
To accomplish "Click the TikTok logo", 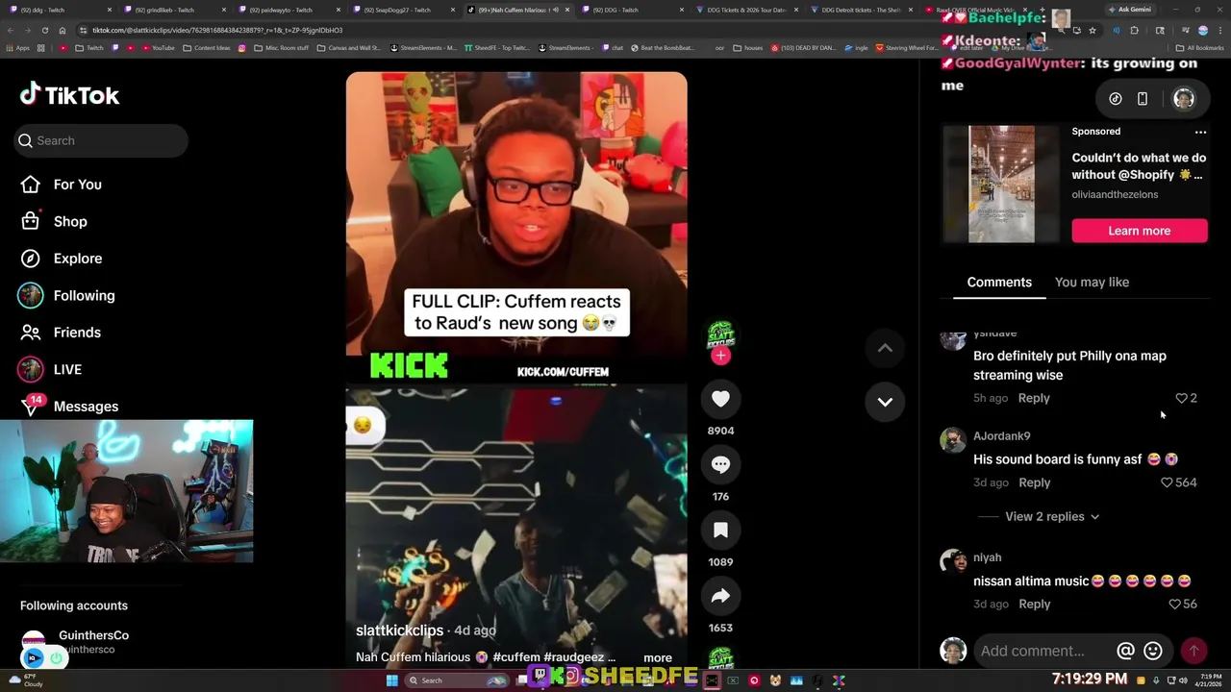I will (69, 94).
